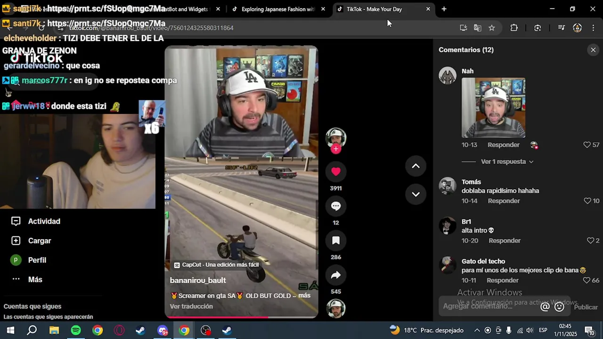Open the creator avatar above the like button
Viewport: 603px width, 339px height.
(x=336, y=137)
